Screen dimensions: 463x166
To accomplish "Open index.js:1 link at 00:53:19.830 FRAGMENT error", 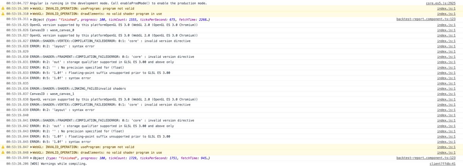I will 446,57.
